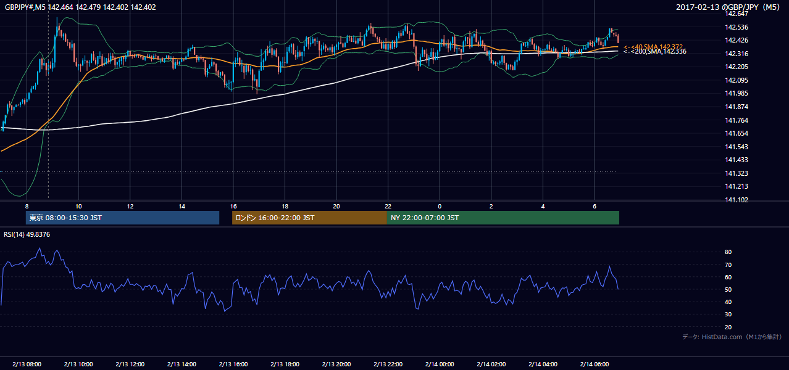Screen dimensions: 789x370
Task: Click price axis value 141.213
Action: coord(737,186)
